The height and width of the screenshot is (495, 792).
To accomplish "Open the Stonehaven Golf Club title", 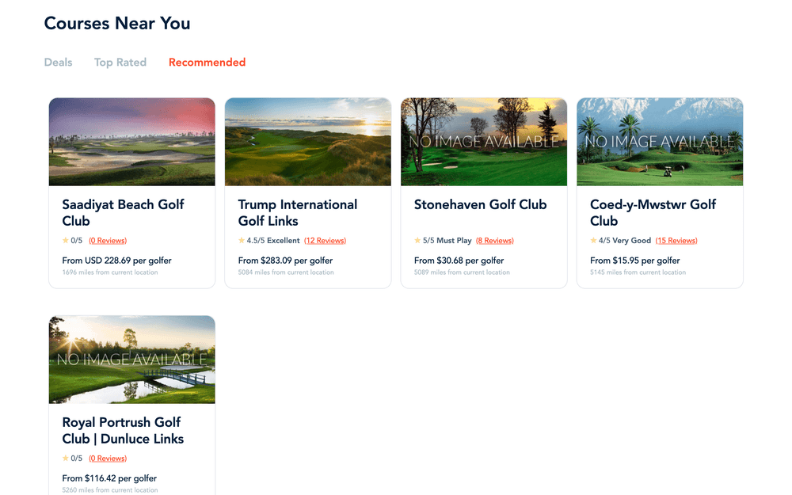I will [x=481, y=204].
